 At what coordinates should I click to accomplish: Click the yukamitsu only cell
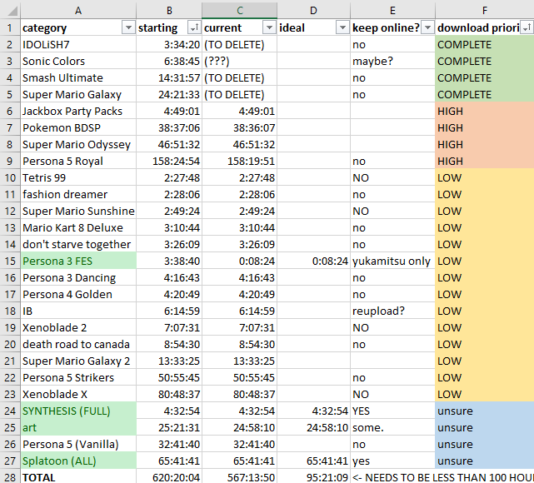pyautogui.click(x=392, y=261)
